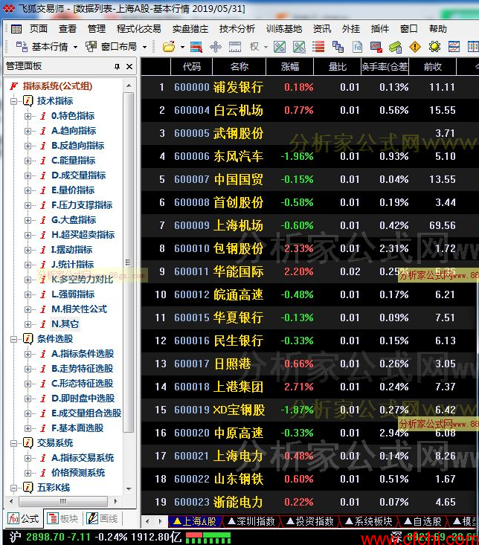Expand the H.超买超卖指标 tree node

[x=28, y=235]
